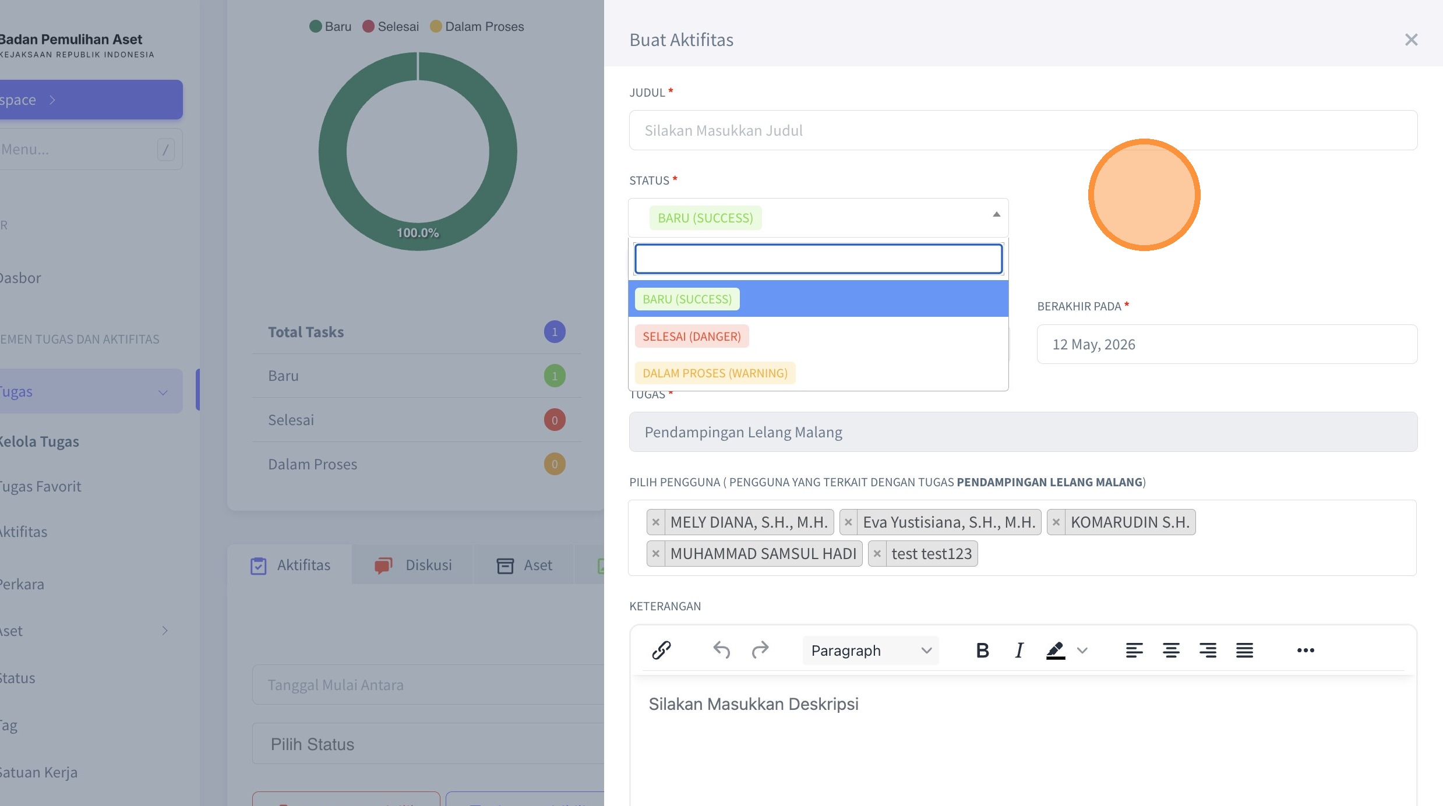Screen dimensions: 1443x806
Task: Remove KOMARUDIN S.H. from selected users
Action: click(1056, 522)
